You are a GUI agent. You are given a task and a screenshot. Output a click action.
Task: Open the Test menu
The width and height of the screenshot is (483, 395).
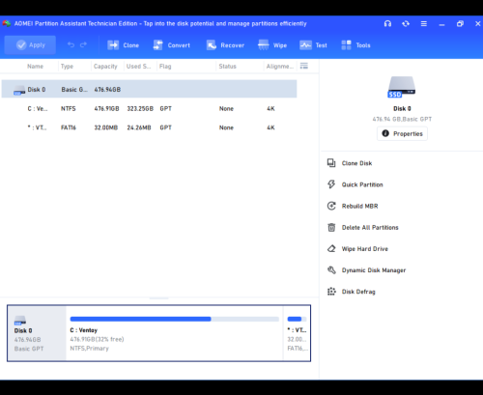tap(313, 45)
